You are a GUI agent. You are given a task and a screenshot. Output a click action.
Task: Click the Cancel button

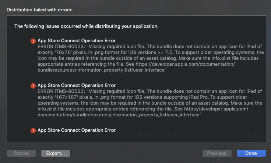(x=21, y=153)
